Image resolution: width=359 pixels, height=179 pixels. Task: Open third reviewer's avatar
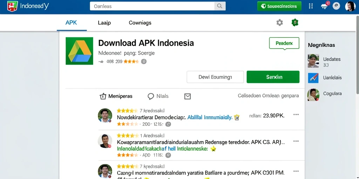[x=105, y=171]
